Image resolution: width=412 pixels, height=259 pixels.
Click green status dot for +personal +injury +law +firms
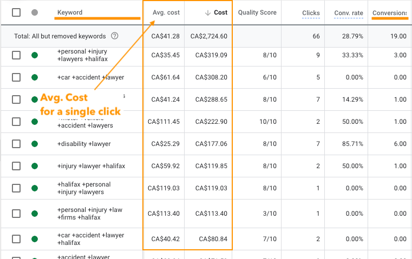pos(35,214)
